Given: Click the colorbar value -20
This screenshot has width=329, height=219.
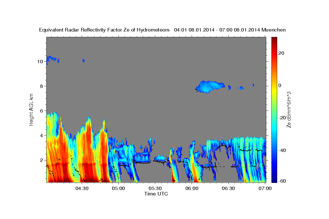Looking at the screenshot, I should click(282, 118).
